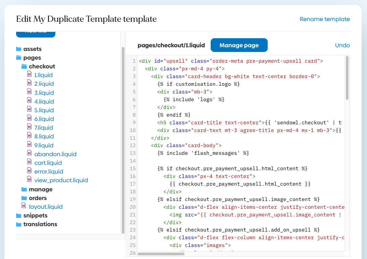Viewport: 367px width, 259px height.
Task: Click the file icon beside 3.liquid
Action: tap(29, 92)
